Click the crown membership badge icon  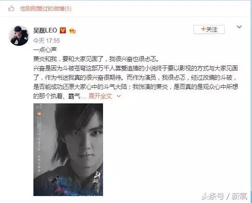click(x=72, y=30)
